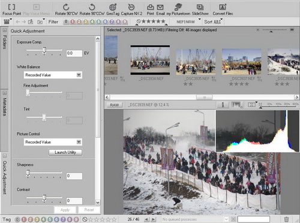Click the no-rating filter icon in toolbar

click(139, 21)
